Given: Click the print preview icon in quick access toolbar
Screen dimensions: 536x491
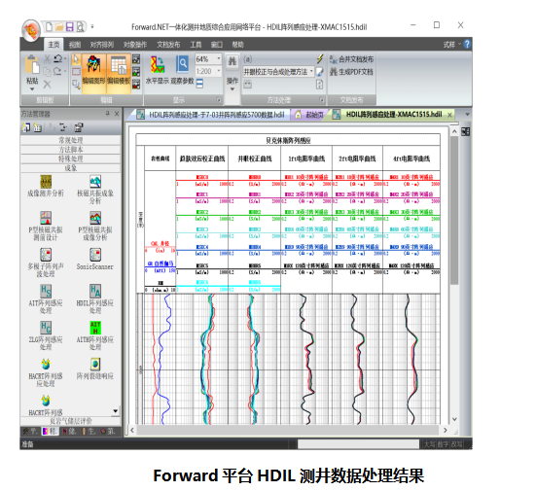Looking at the screenshot, I should click(80, 26).
